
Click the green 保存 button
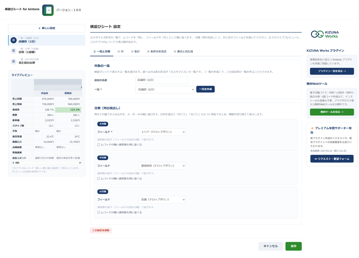[x=293, y=246]
